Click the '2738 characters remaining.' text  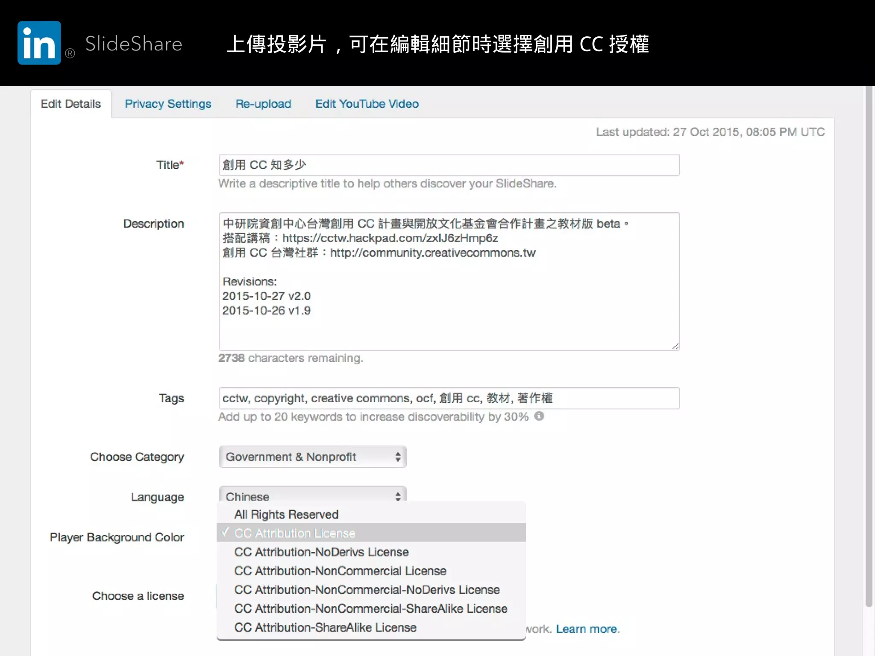point(291,358)
